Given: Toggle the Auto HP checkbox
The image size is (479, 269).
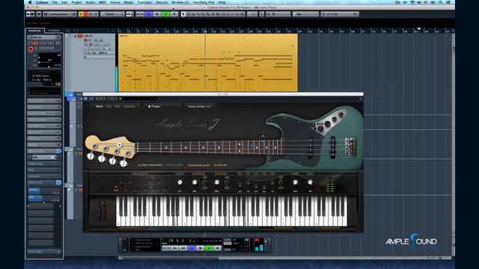Looking at the screenshot, I should coord(221,165).
